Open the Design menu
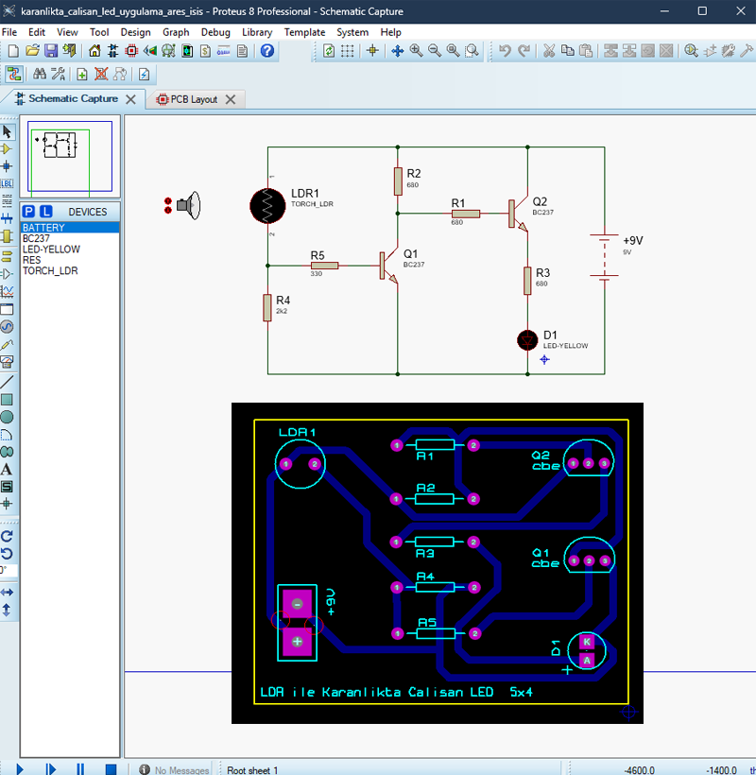This screenshot has height=775, width=756. click(135, 32)
